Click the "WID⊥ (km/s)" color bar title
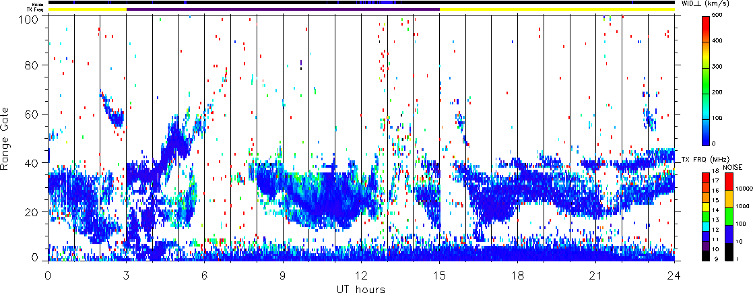Screen dimensions: 753x293 705,4
